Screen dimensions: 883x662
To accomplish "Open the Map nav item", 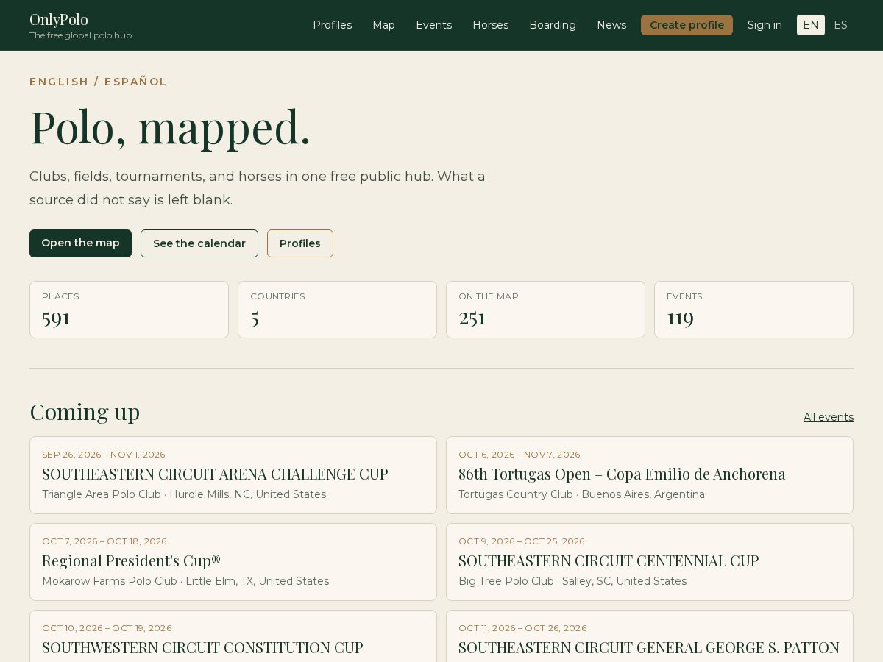I will 383,25.
